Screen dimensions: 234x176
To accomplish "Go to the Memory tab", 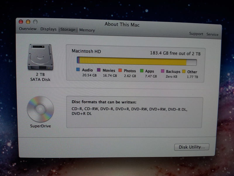I will click(x=87, y=30).
